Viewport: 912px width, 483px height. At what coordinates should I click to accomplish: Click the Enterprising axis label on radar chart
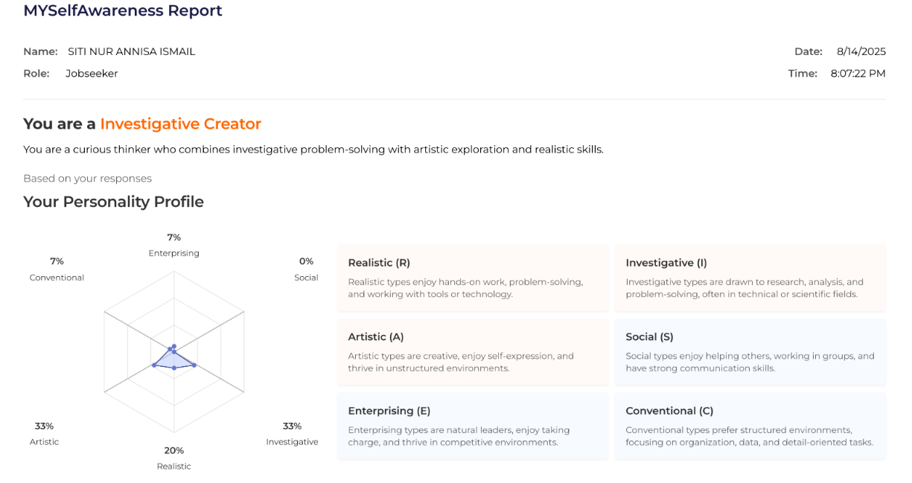[173, 253]
